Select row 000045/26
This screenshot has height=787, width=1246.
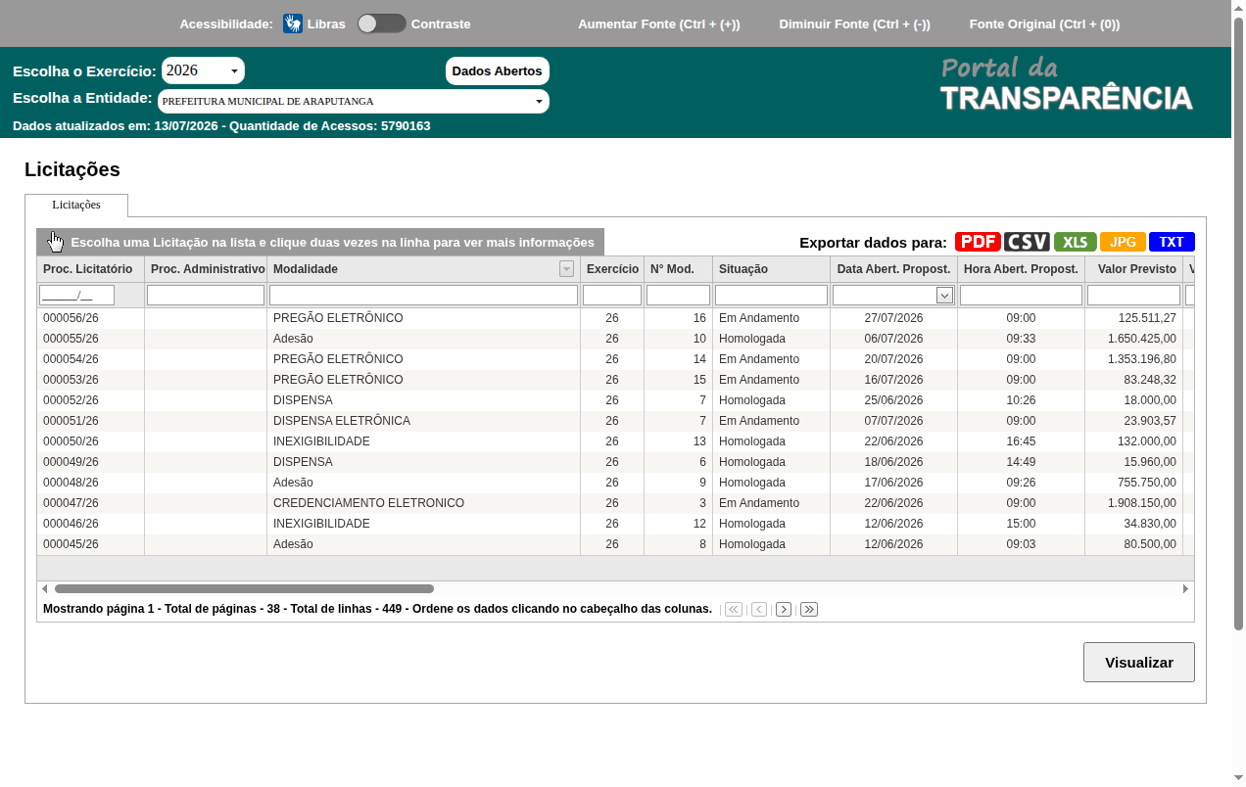615,544
